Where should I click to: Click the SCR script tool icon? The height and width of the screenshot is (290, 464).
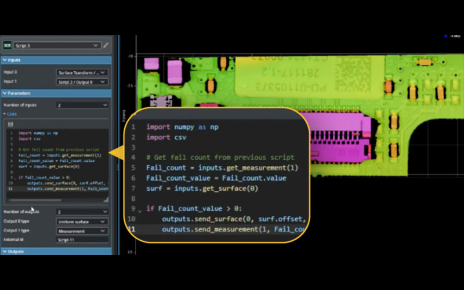click(x=7, y=45)
